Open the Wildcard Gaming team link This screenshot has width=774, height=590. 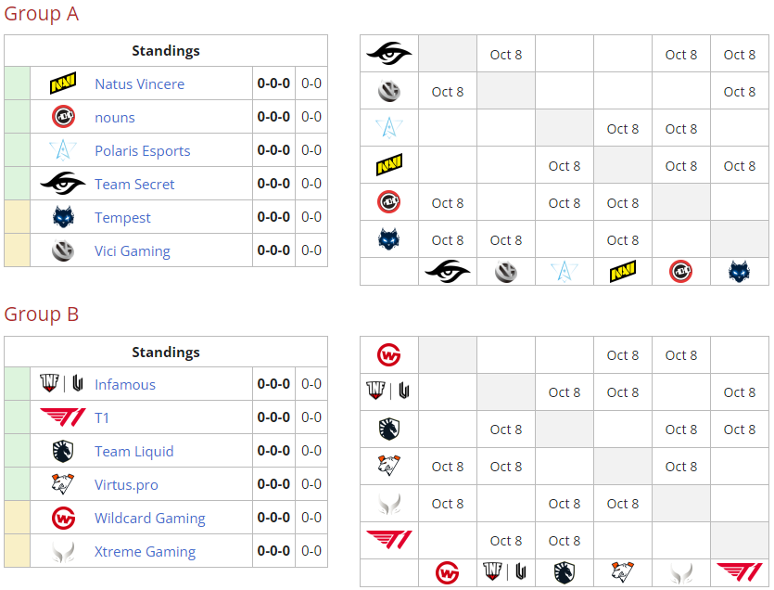click(149, 518)
